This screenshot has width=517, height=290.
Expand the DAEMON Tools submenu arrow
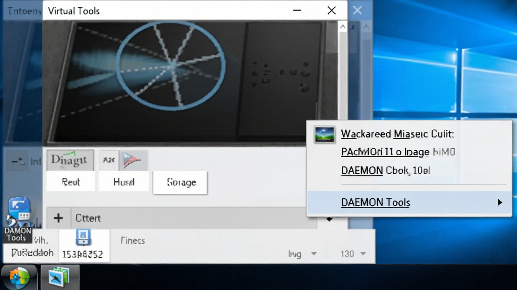click(500, 202)
